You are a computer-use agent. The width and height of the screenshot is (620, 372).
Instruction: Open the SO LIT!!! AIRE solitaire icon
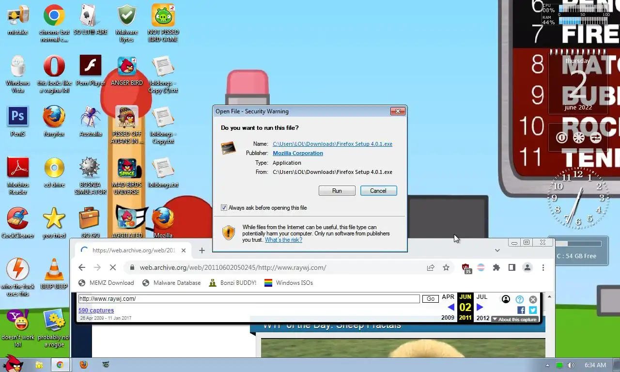point(91,20)
